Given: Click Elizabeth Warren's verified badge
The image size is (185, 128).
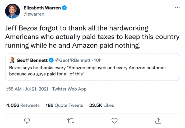Looking at the screenshot, I should click(x=64, y=8).
